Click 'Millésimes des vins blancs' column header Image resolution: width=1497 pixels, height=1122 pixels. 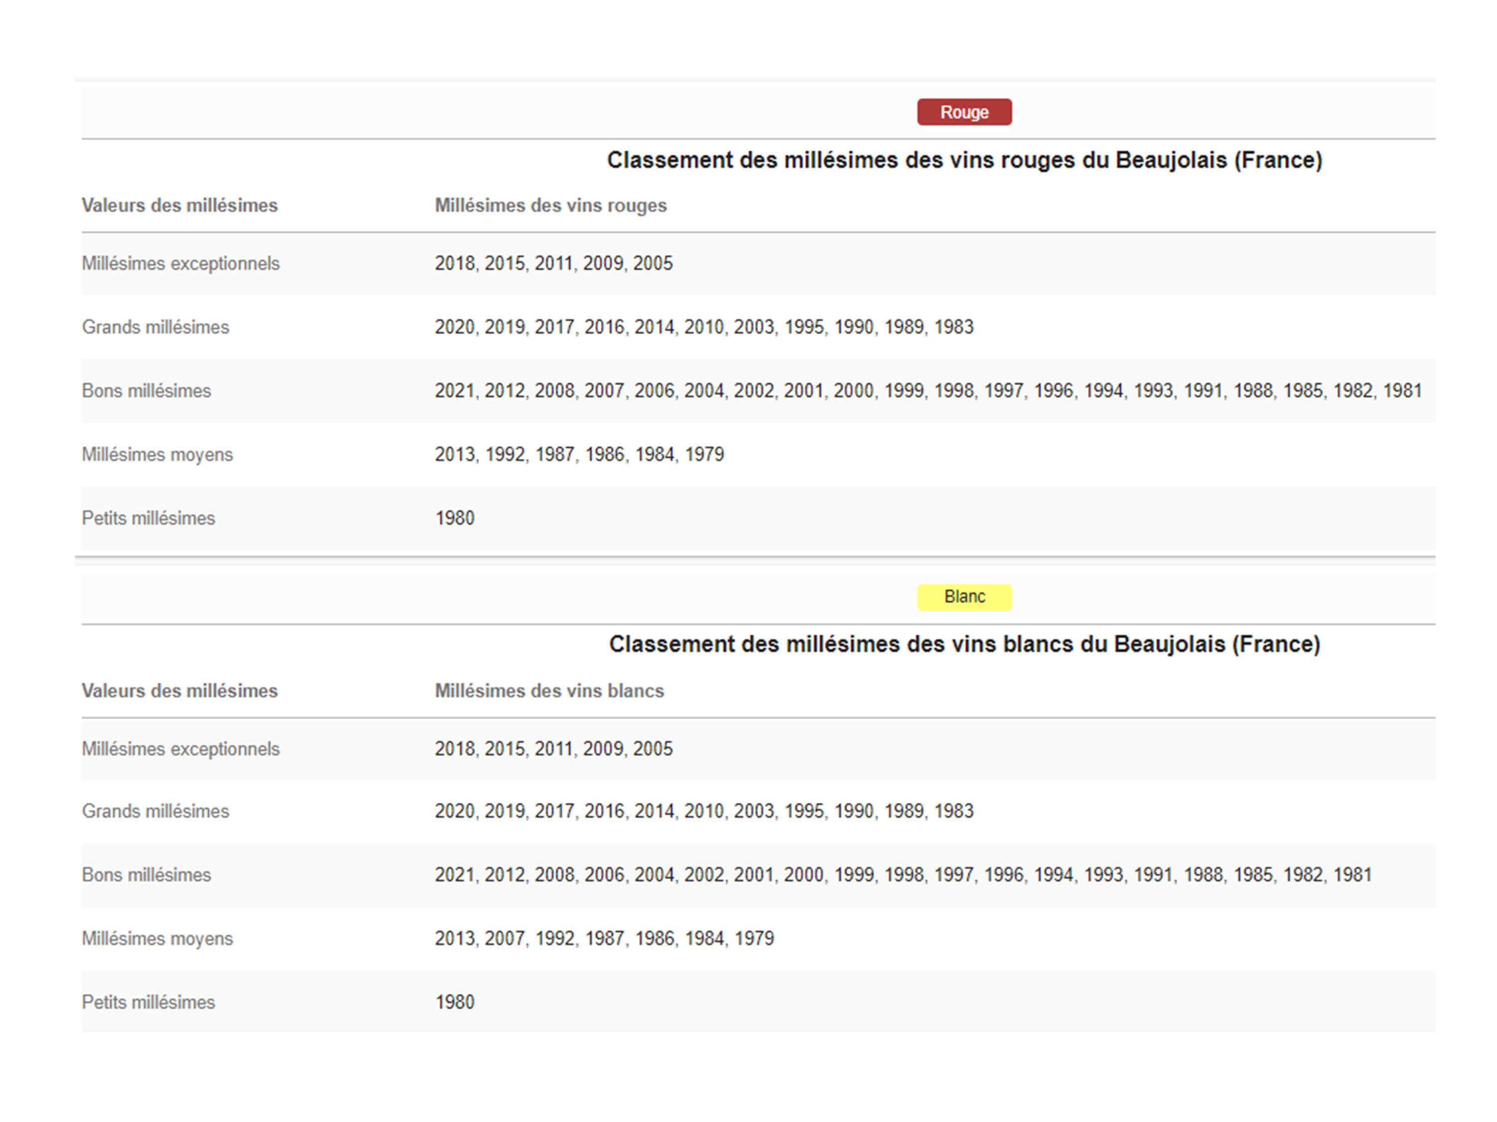(549, 691)
